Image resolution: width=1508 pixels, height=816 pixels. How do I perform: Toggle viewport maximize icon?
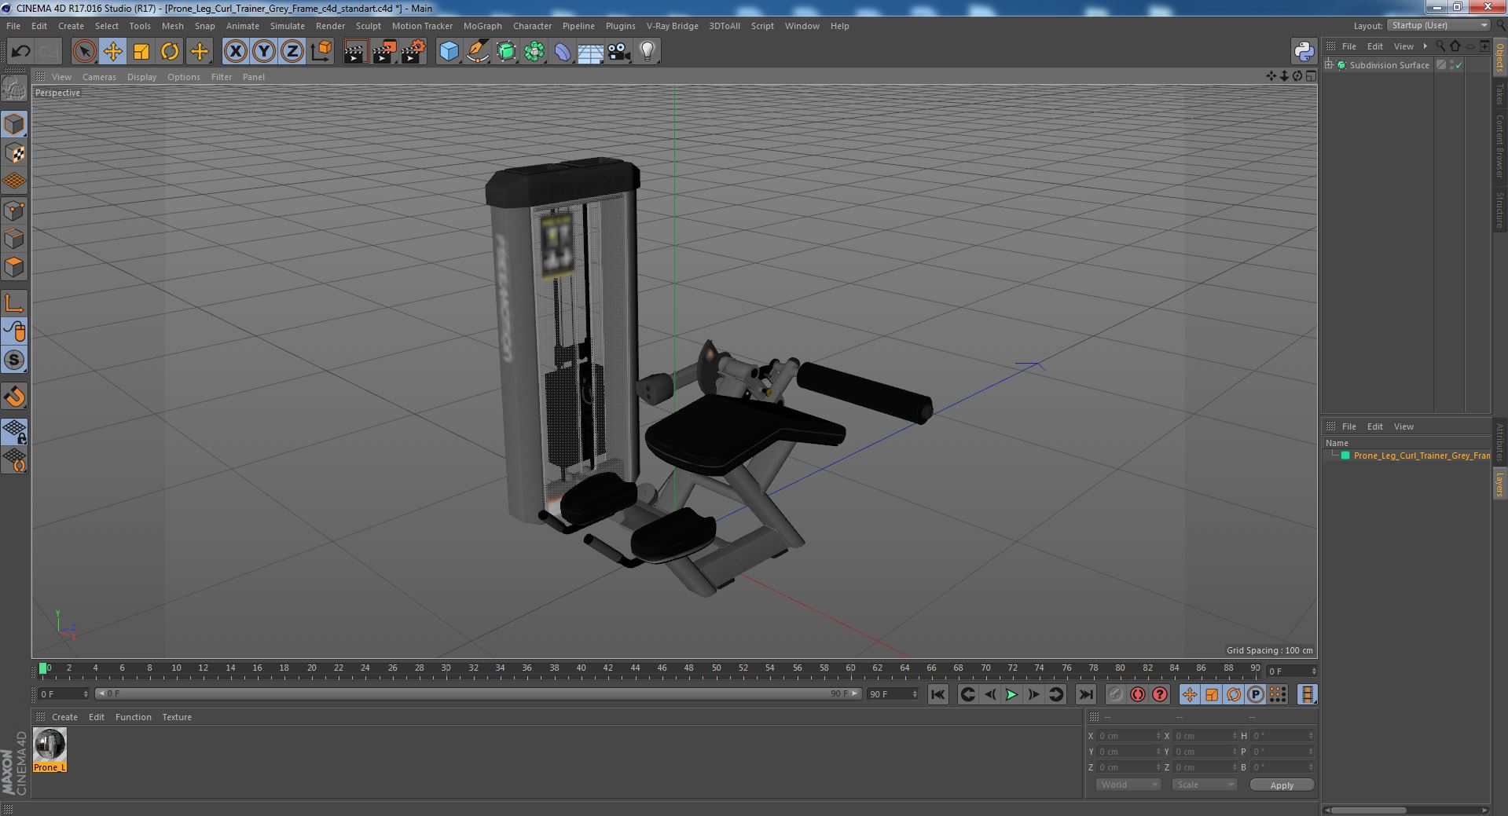click(x=1311, y=76)
